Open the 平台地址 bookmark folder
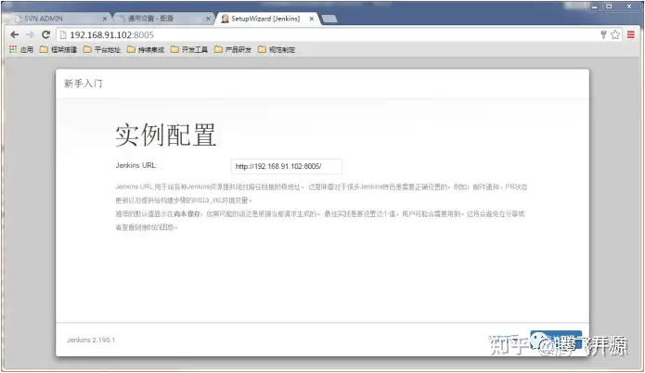This screenshot has width=645, height=373. 102,50
